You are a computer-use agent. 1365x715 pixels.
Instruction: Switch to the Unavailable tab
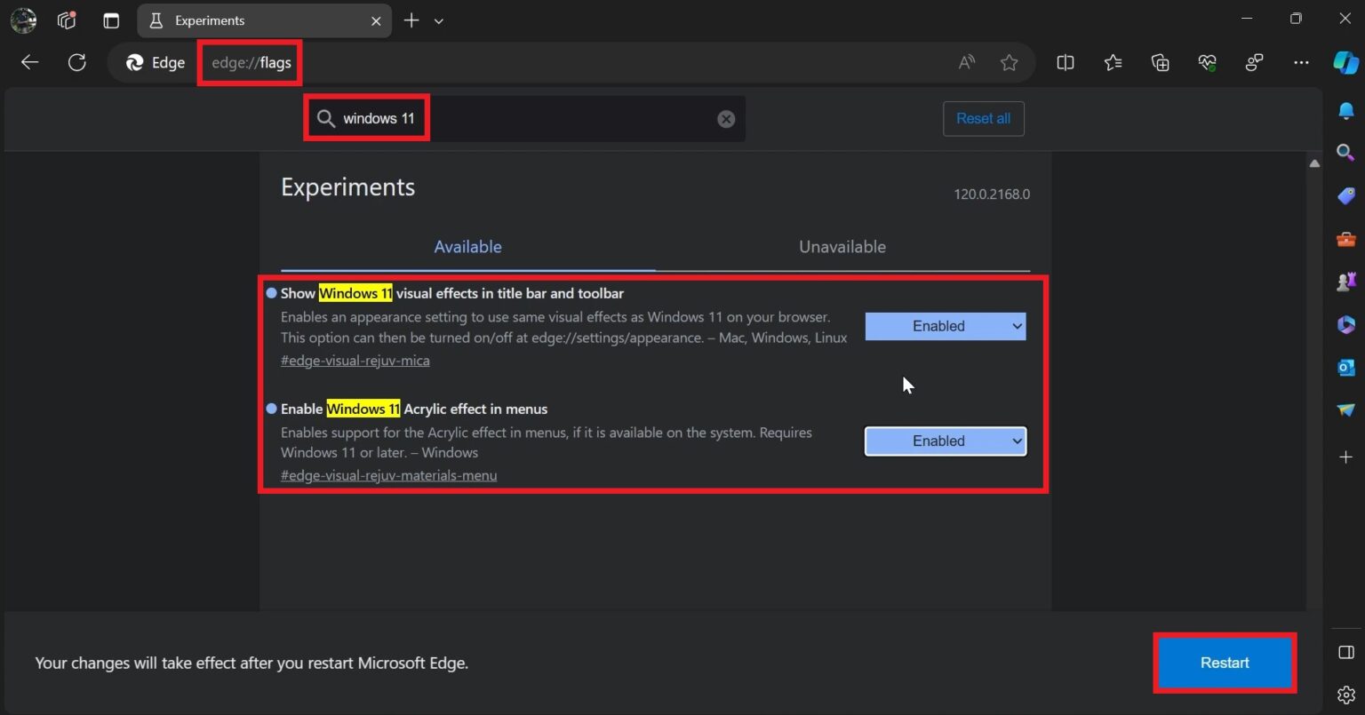pyautogui.click(x=842, y=247)
